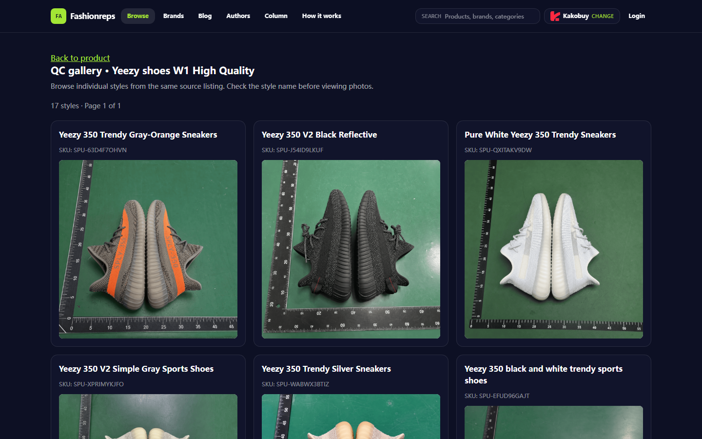Select the Yeezy 350 black and white title
This screenshot has width=702, height=439.
click(x=544, y=375)
